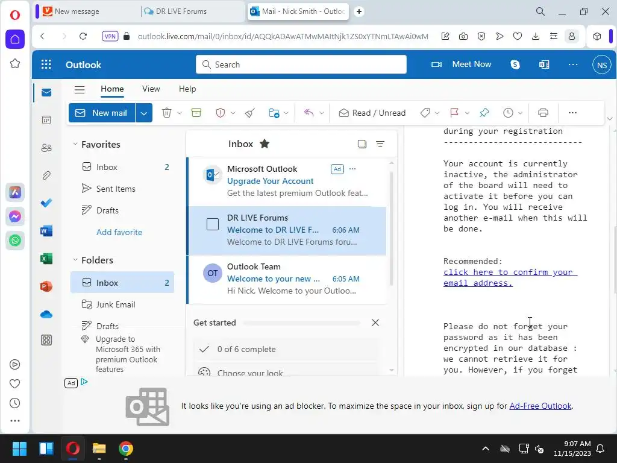Open the To Do checkmark app
This screenshot has height=463, width=617.
pyautogui.click(x=46, y=203)
